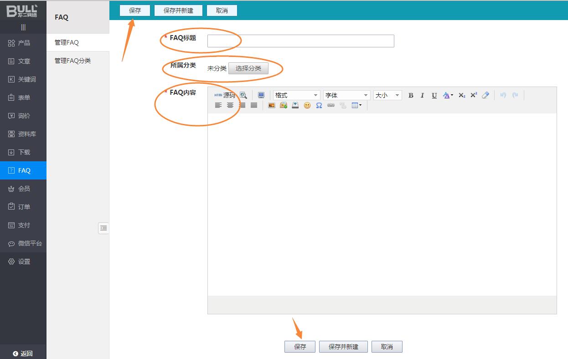Open the 字体 font dropdown
Image resolution: width=568 pixels, height=359 pixels.
coord(346,95)
